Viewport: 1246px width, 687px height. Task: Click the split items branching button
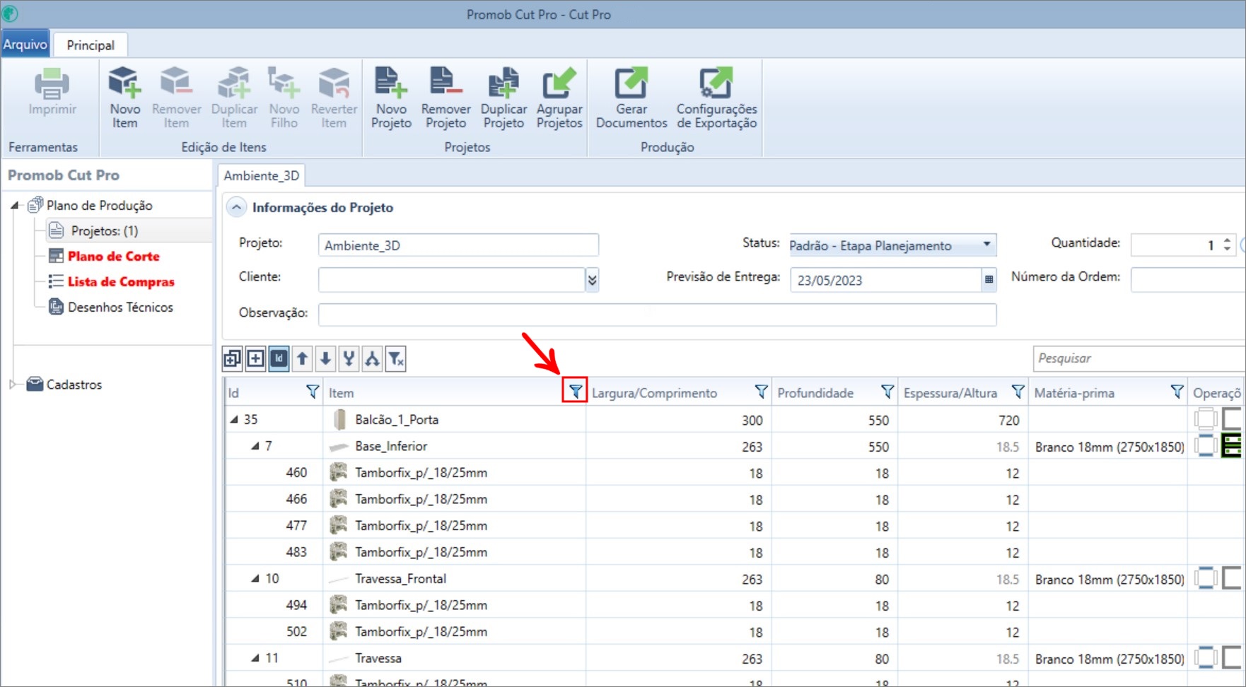pos(372,359)
